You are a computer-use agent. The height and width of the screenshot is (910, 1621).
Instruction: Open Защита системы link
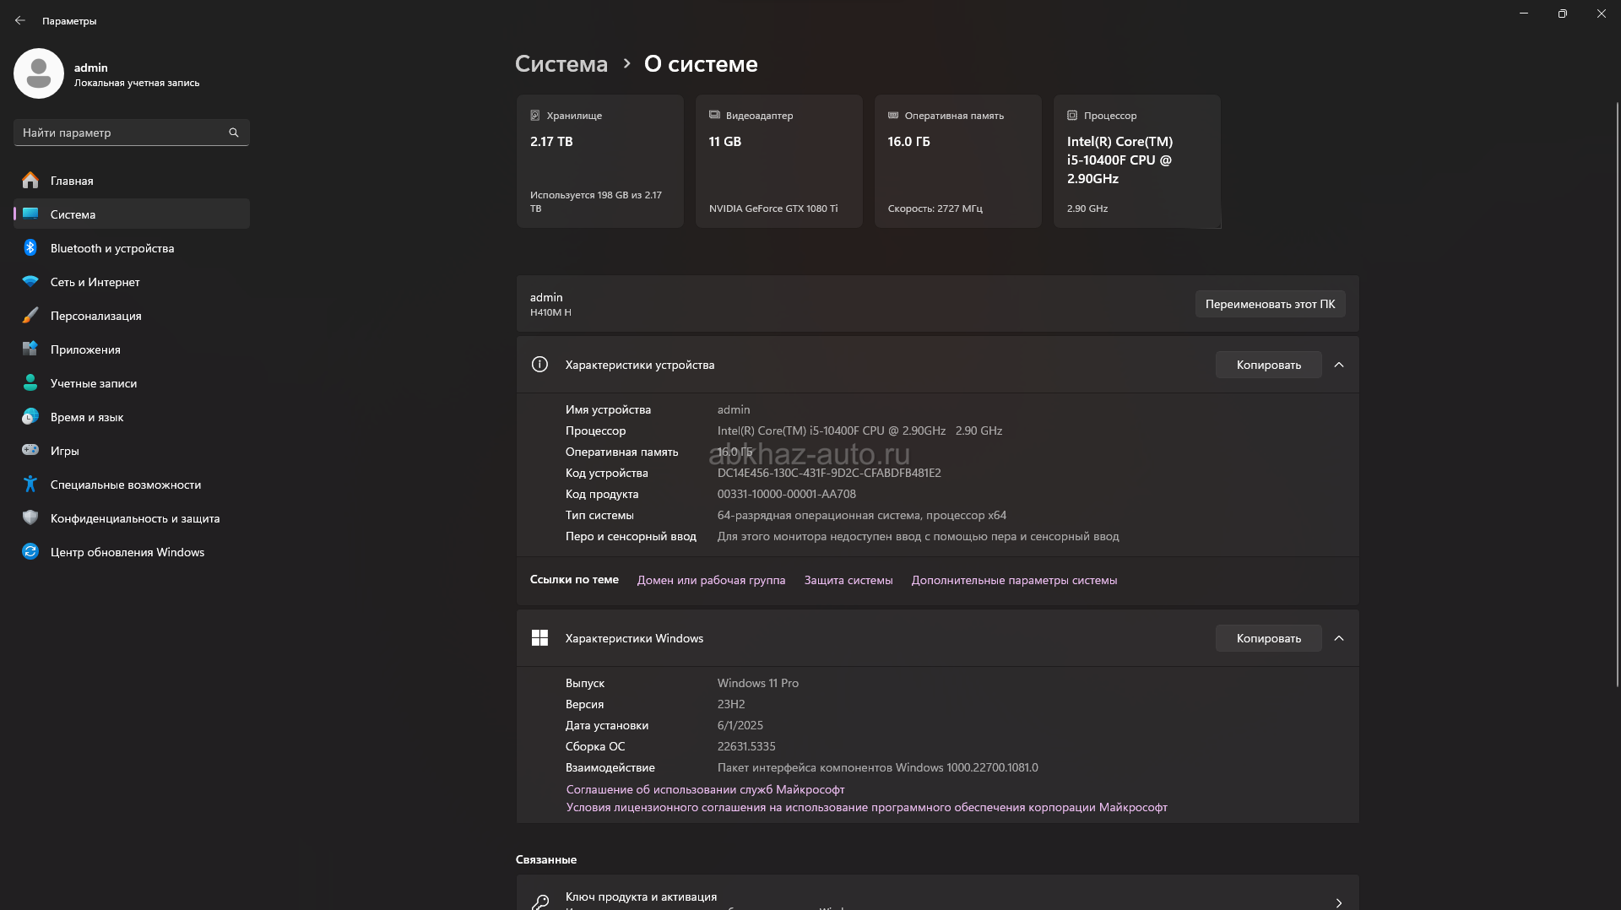click(x=848, y=580)
